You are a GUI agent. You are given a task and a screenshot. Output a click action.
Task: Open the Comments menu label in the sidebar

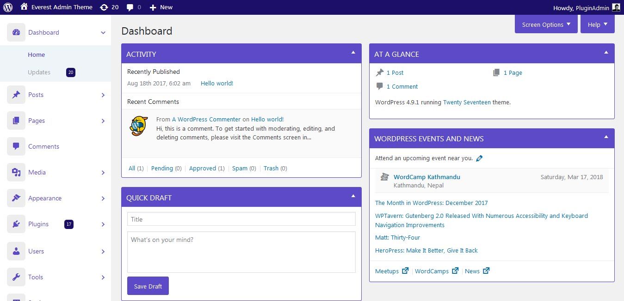pos(43,146)
